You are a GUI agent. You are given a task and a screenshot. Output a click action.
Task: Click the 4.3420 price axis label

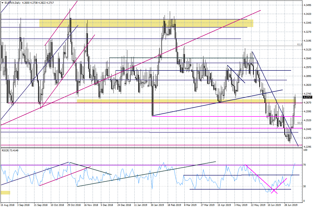pyautogui.click(x=308, y=14)
